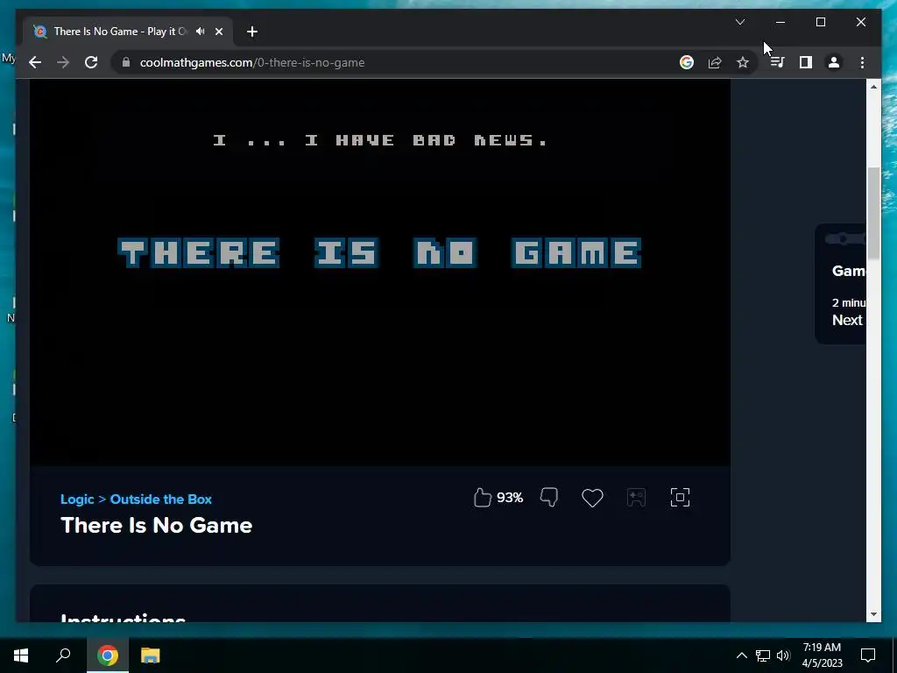Open Outside the Box category link
This screenshot has height=673, width=897.
tap(161, 499)
